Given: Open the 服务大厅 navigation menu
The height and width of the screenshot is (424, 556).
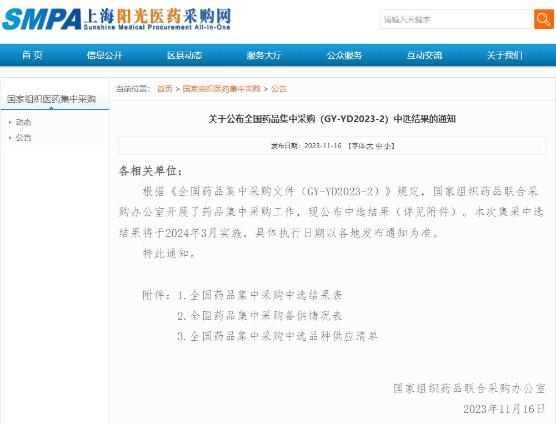Looking at the screenshot, I should tap(264, 55).
